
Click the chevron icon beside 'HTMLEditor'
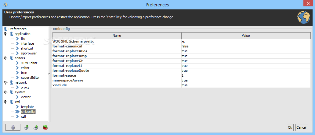pyautogui.click(x=17, y=63)
